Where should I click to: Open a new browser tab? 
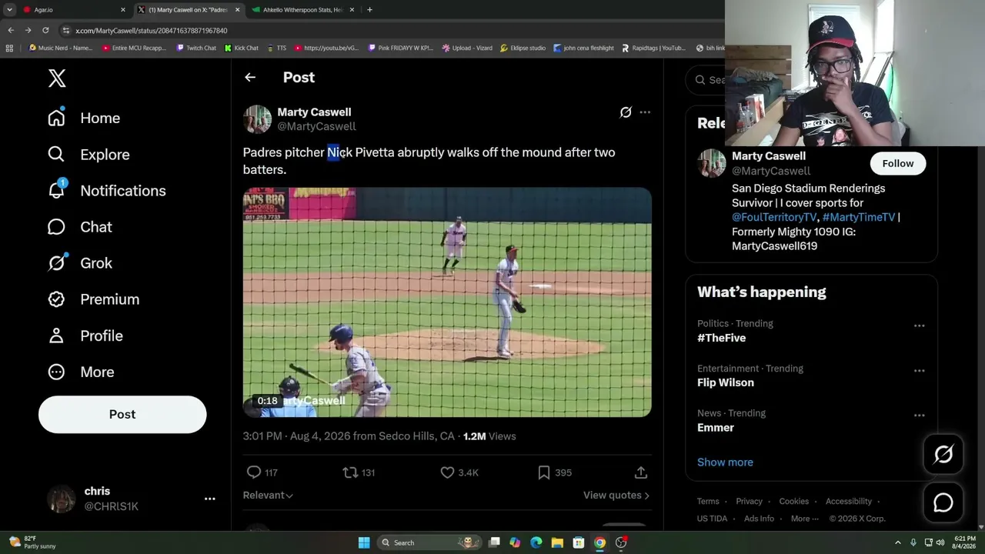[x=369, y=10]
